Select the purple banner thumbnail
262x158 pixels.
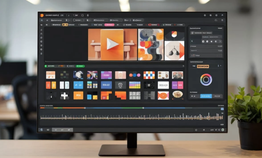pyautogui.click(x=106, y=75)
